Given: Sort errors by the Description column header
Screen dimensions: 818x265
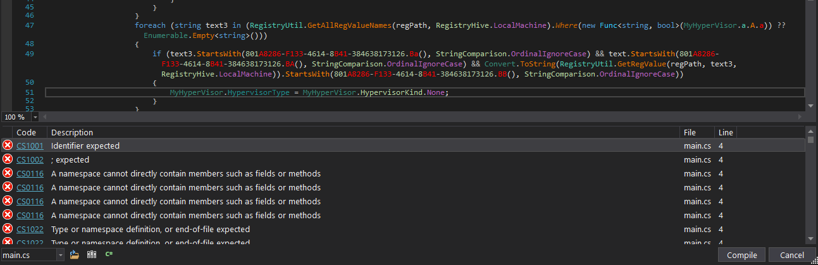Looking at the screenshot, I should tap(72, 132).
